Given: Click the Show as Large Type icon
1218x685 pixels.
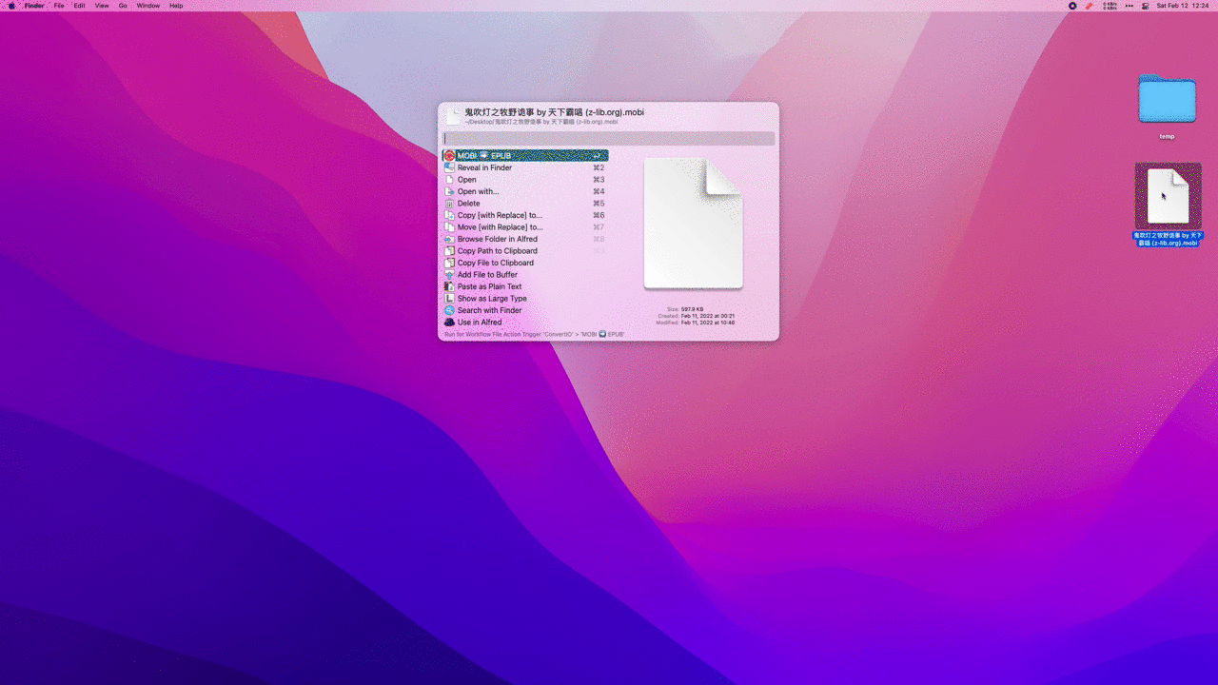Looking at the screenshot, I should [x=449, y=299].
